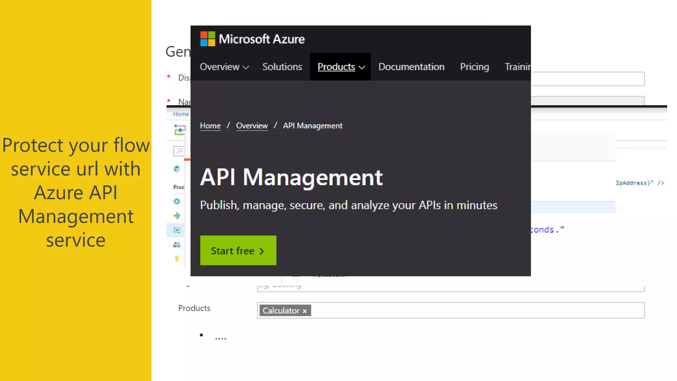Follow the Home breadcrumb link
Viewport: 677px width, 381px height.
tap(210, 126)
